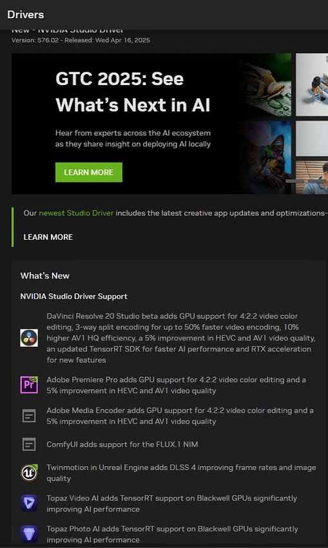Screen dimensions: 328x548
Task: Click the DaVinci Resolve 20 Studio description
Action: (181, 338)
